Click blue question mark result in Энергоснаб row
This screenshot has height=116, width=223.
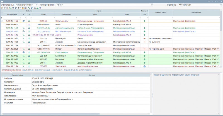[144, 66]
